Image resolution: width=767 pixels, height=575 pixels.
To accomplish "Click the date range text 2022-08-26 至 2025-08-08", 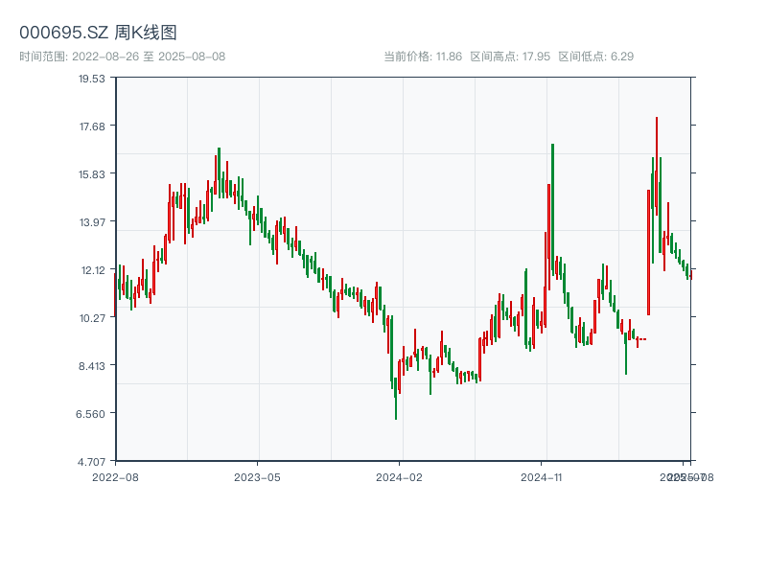I will (149, 57).
